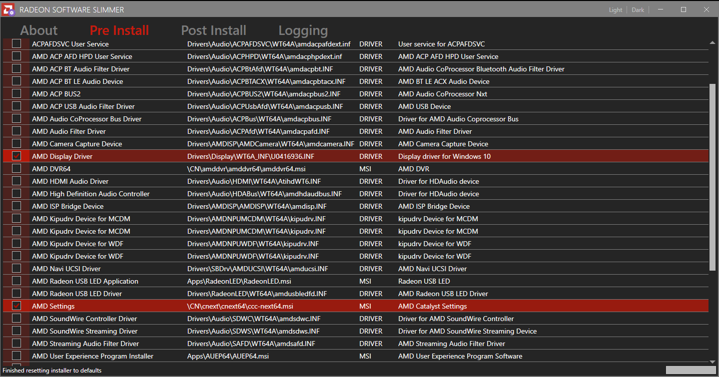Tick the AMD SoundWire Controller Driver checkbox

coord(16,318)
